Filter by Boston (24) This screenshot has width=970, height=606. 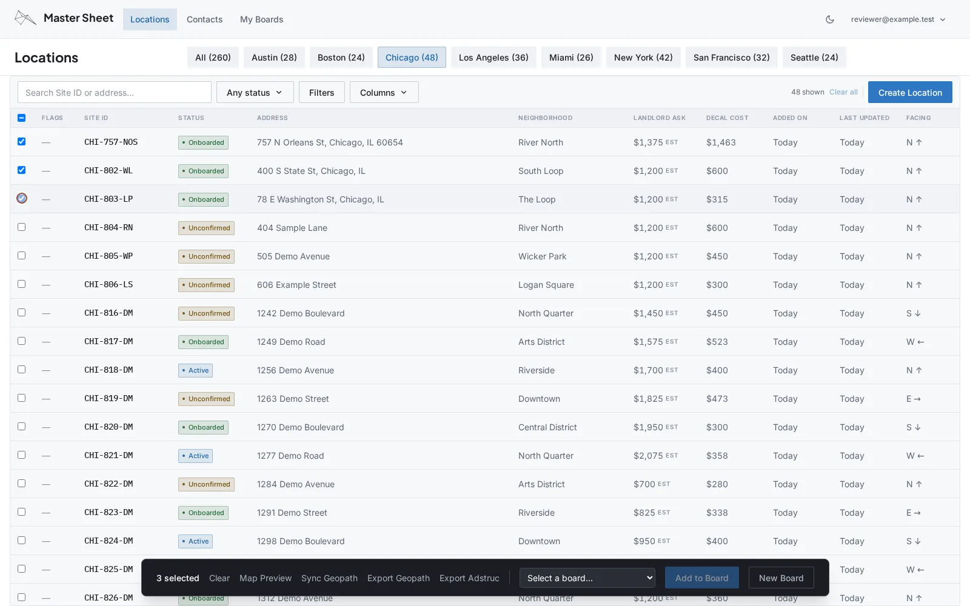pyautogui.click(x=341, y=57)
